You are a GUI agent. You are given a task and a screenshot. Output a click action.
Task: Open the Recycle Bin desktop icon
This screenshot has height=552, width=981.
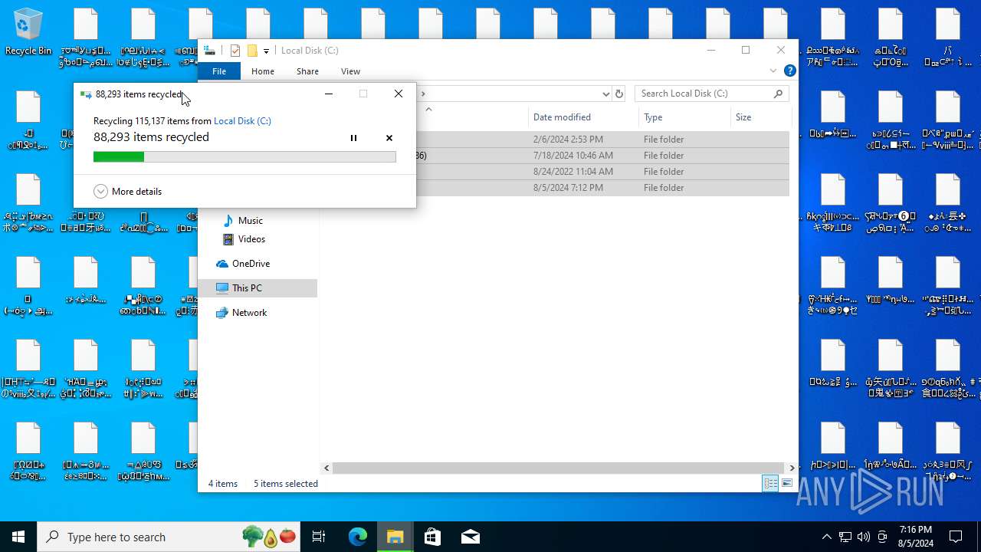click(x=28, y=33)
